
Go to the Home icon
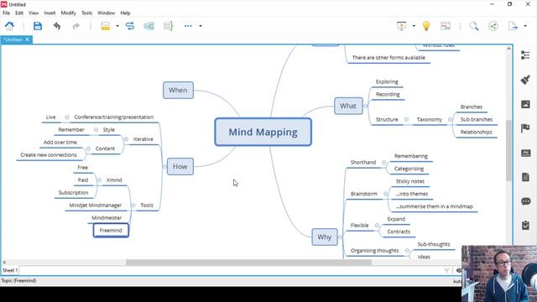[x=9, y=26]
